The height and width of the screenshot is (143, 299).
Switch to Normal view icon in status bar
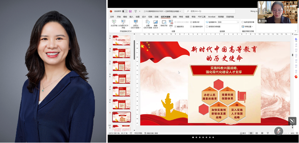(x=251, y=133)
